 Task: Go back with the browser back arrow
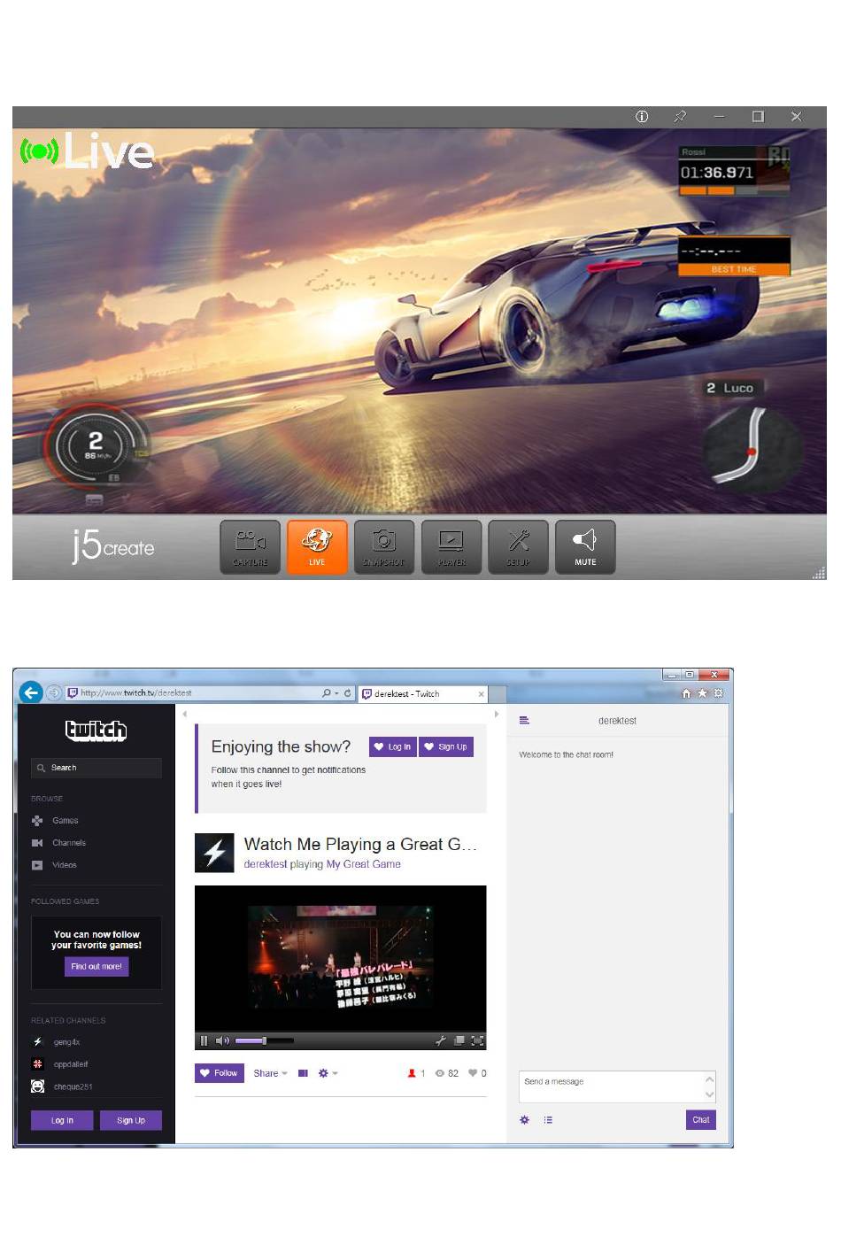coord(31,692)
